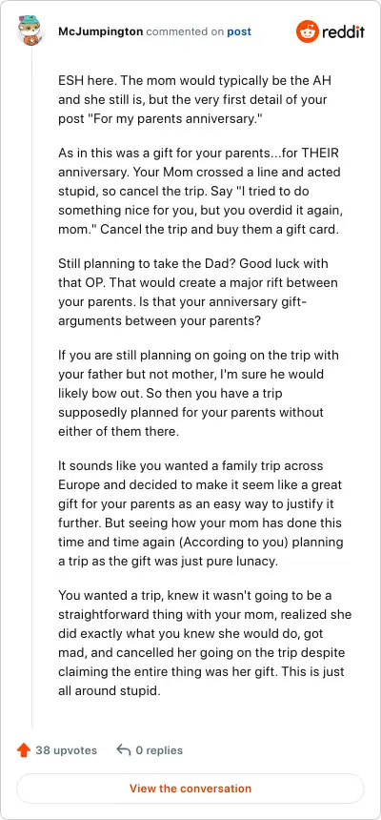Viewport: 381px width, 820px height.
Task: Click the reply arrow icon
Action: point(123,750)
